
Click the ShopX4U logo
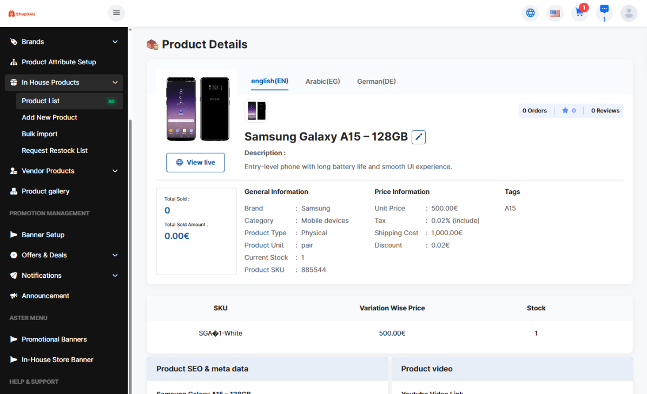click(22, 14)
